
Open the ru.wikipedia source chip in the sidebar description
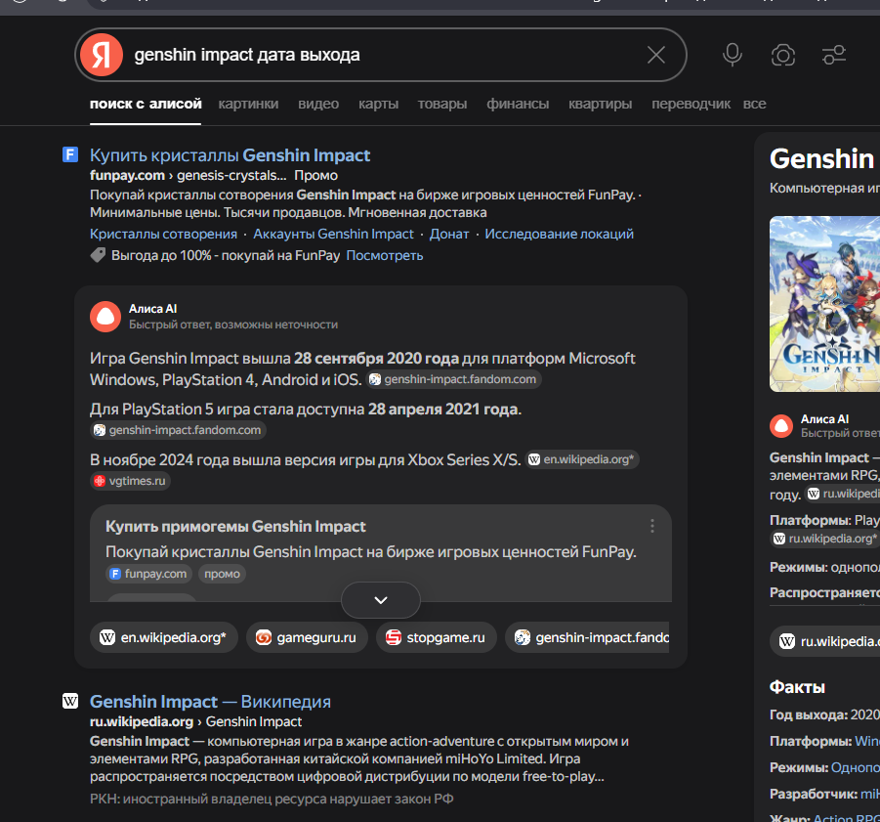click(843, 495)
